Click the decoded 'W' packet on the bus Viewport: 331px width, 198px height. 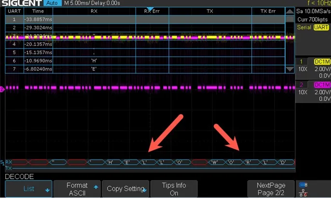(214, 162)
